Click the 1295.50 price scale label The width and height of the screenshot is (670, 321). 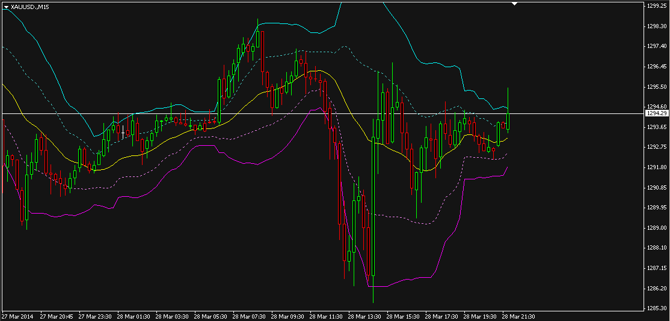[x=657, y=86]
